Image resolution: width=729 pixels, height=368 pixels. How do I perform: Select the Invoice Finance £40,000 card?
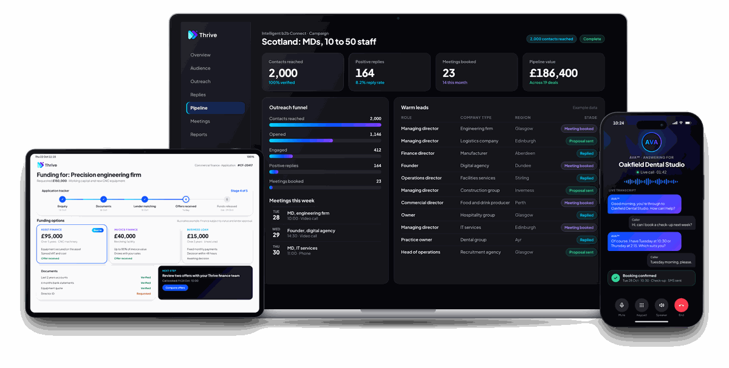point(144,244)
